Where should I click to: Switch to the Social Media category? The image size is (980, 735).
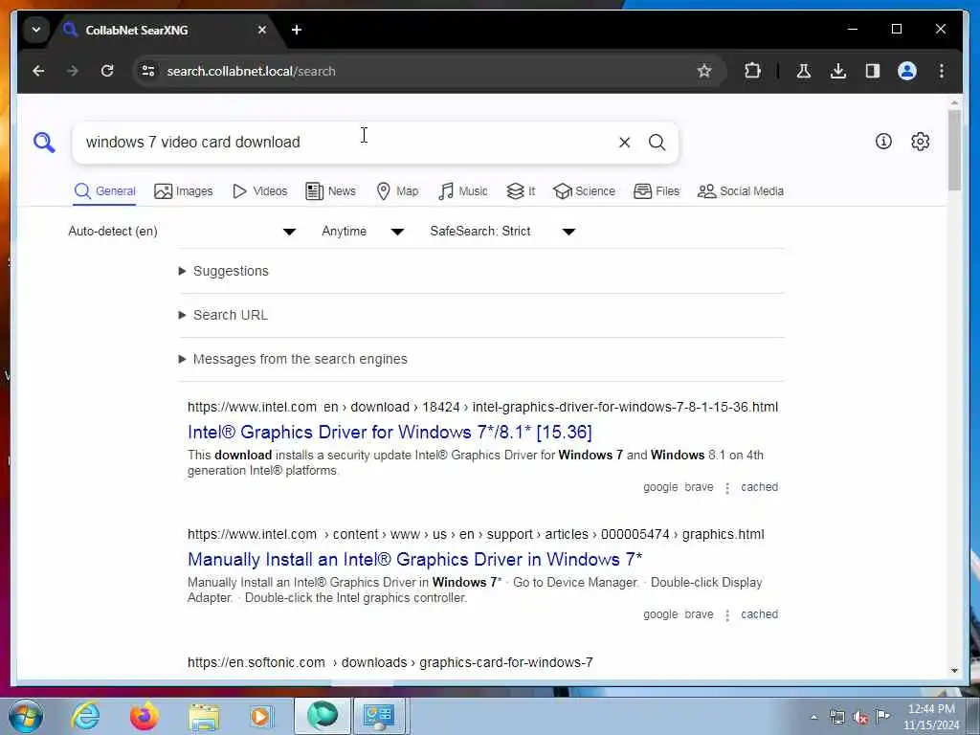pyautogui.click(x=741, y=191)
